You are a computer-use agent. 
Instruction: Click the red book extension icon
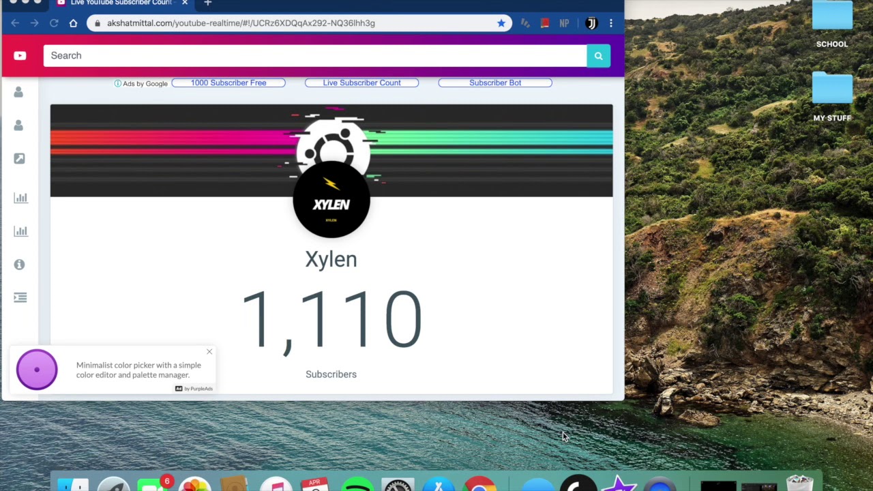[544, 23]
